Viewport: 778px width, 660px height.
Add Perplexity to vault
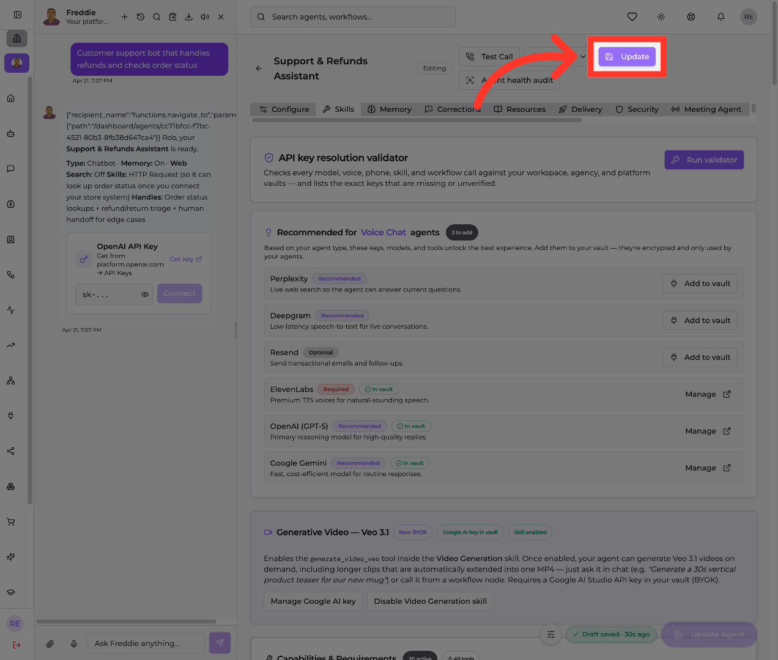point(700,284)
